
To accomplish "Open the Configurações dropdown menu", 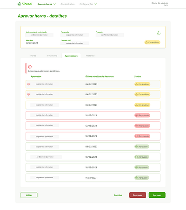I will (x=86, y=4).
